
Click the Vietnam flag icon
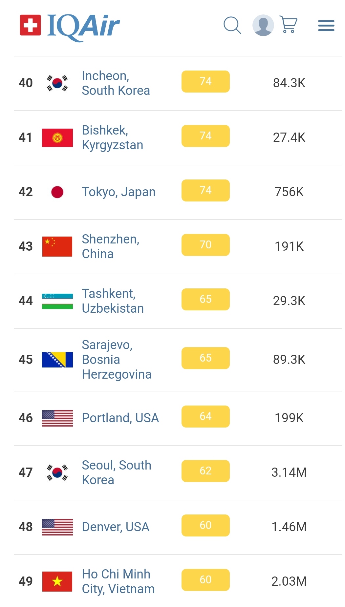(57, 581)
